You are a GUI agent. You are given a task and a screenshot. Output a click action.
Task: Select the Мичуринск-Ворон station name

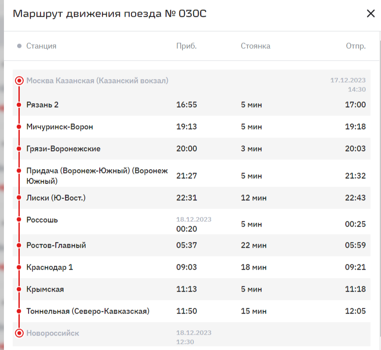pyautogui.click(x=60, y=127)
